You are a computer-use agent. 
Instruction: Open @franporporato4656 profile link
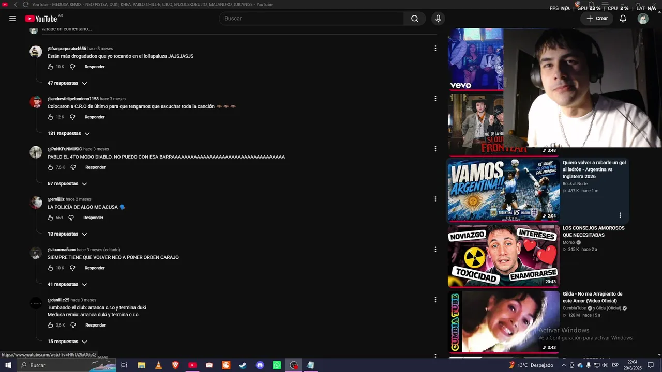tap(67, 49)
